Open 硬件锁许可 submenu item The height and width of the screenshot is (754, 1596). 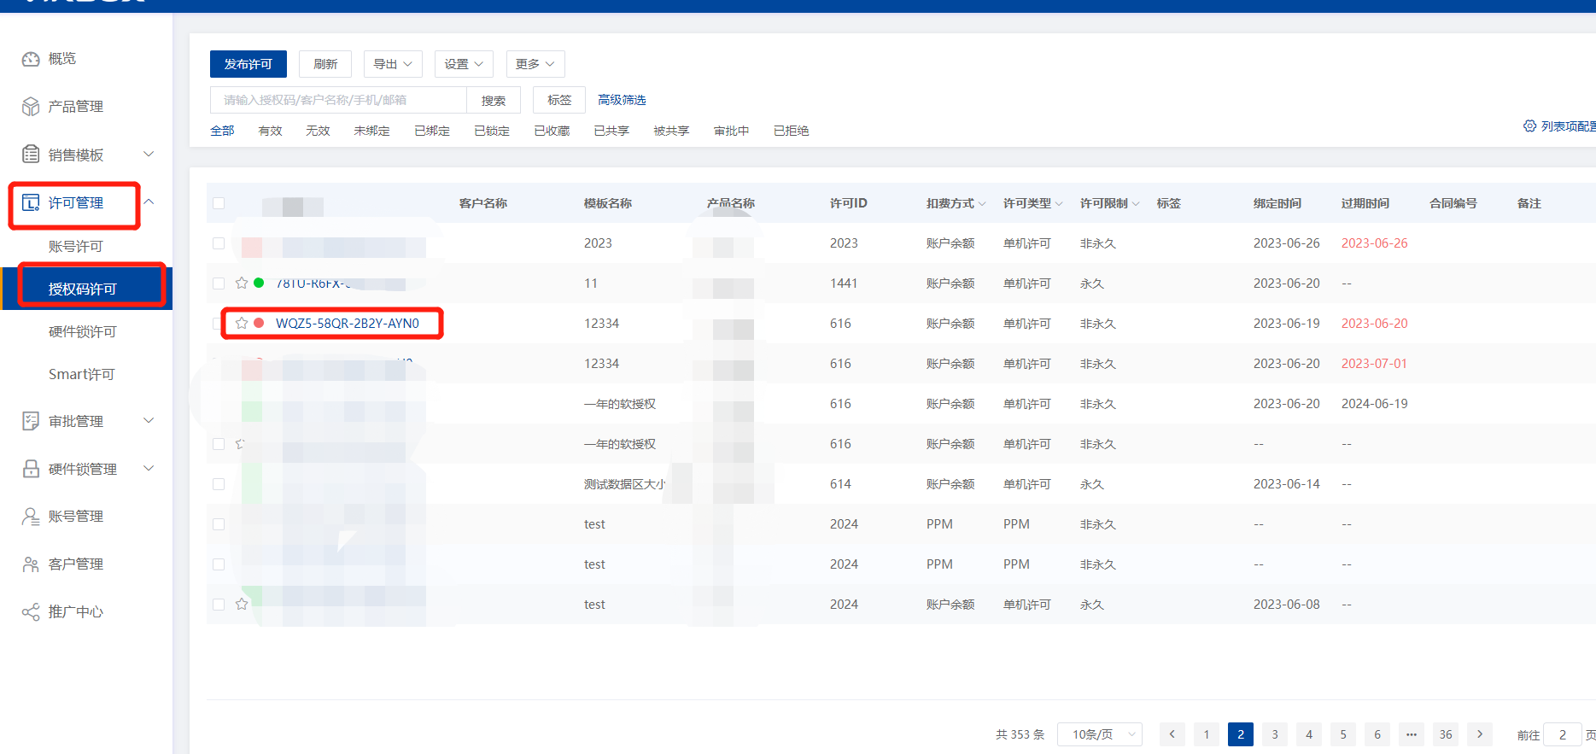pos(83,332)
